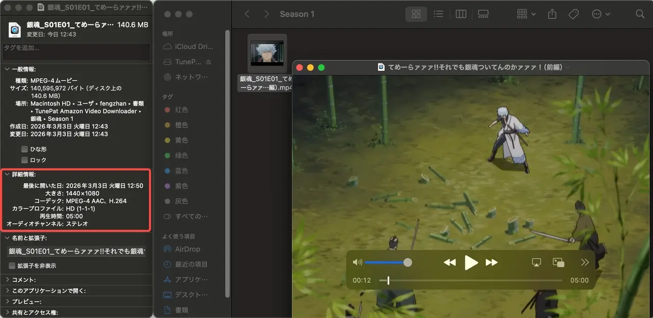
Task: Expand the コメント section
Action: (6, 280)
